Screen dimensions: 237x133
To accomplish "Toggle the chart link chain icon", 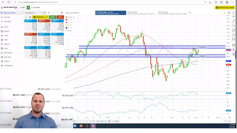I will pos(233,16).
